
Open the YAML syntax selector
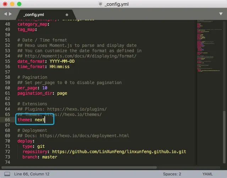pos(207,174)
